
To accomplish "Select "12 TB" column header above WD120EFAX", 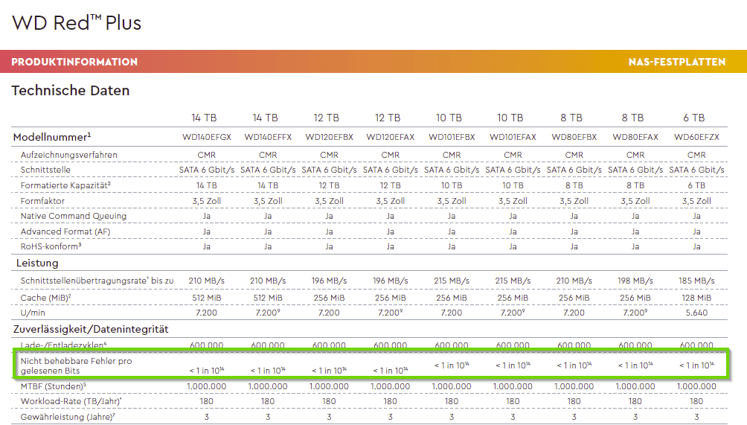I will coord(388,118).
